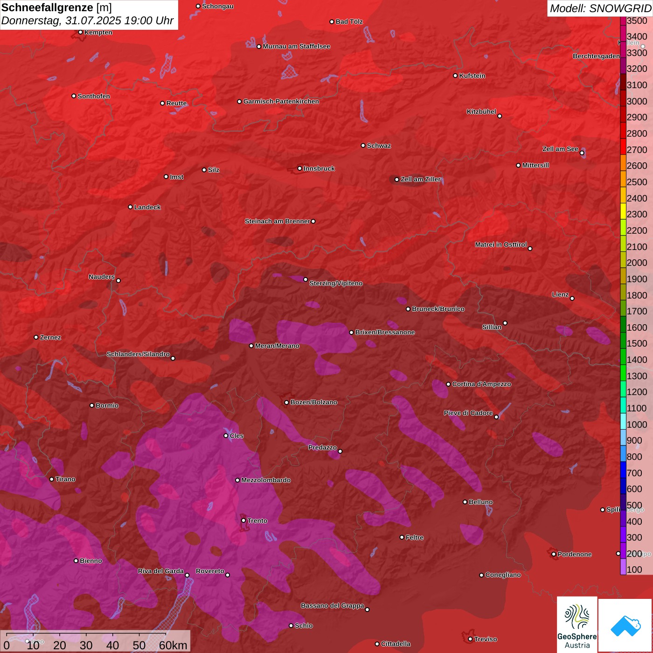653x653 pixels.
Task: Click the 100 m legend color swatch
Action: (x=623, y=567)
